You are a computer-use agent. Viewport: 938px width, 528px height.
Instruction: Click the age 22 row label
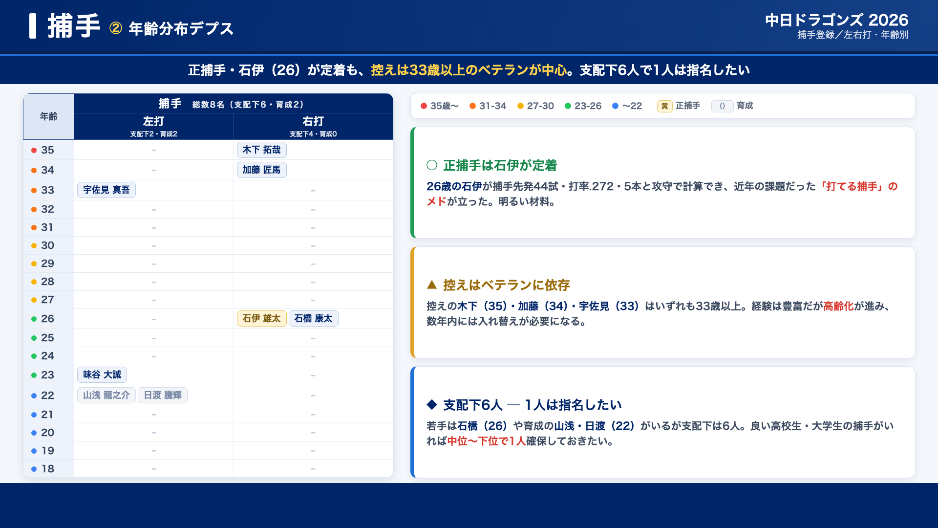47,396
